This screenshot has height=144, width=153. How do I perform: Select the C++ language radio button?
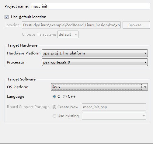65,97
